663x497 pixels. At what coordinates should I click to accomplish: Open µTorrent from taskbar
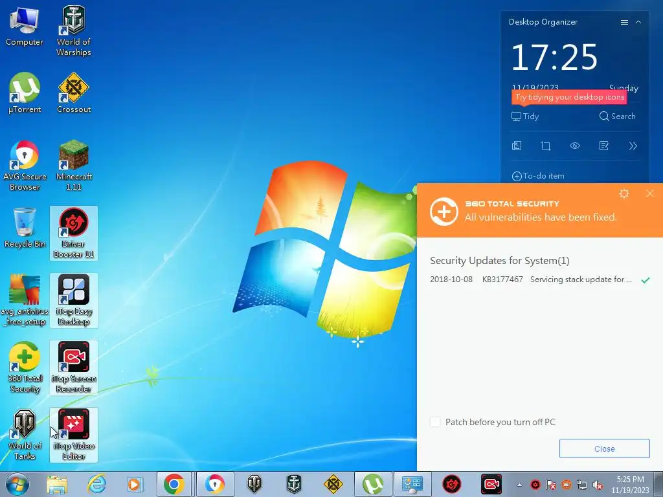coord(372,484)
